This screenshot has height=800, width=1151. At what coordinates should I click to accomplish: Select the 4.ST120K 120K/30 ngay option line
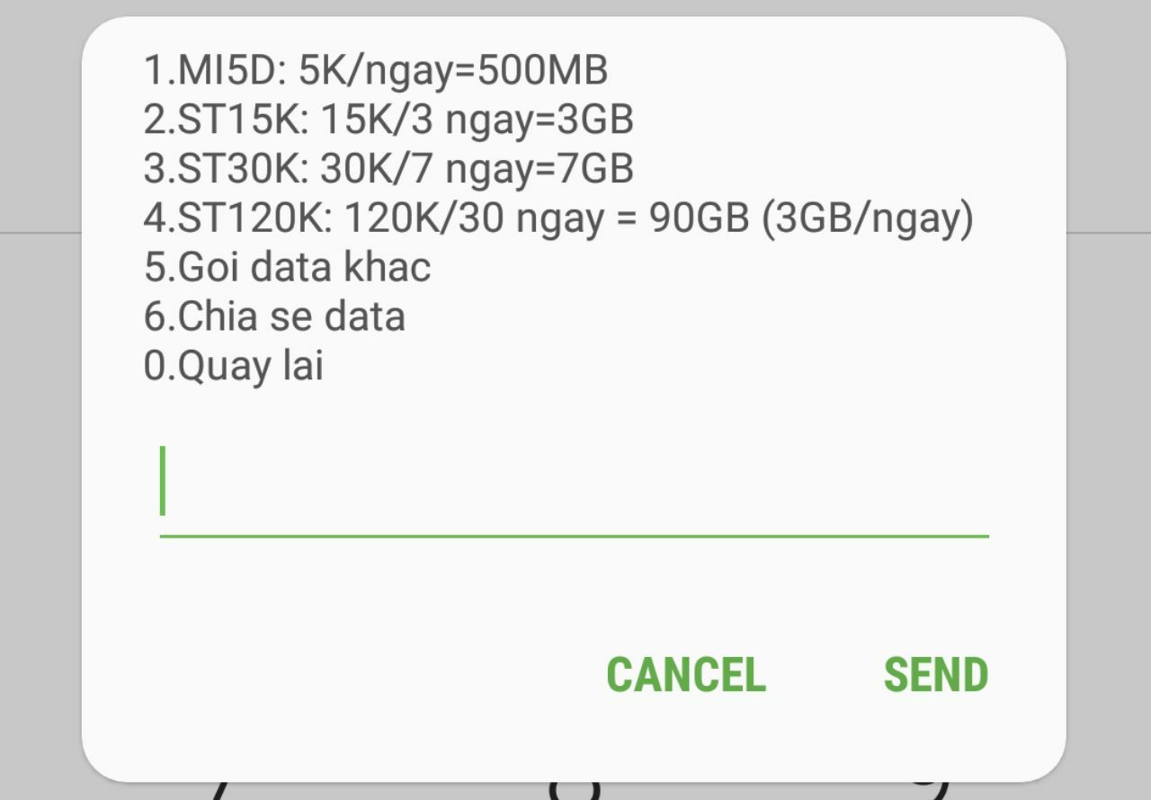pyautogui.click(x=558, y=218)
